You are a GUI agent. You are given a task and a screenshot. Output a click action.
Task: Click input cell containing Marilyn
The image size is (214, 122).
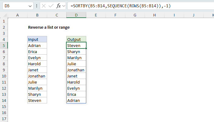tap(37, 88)
